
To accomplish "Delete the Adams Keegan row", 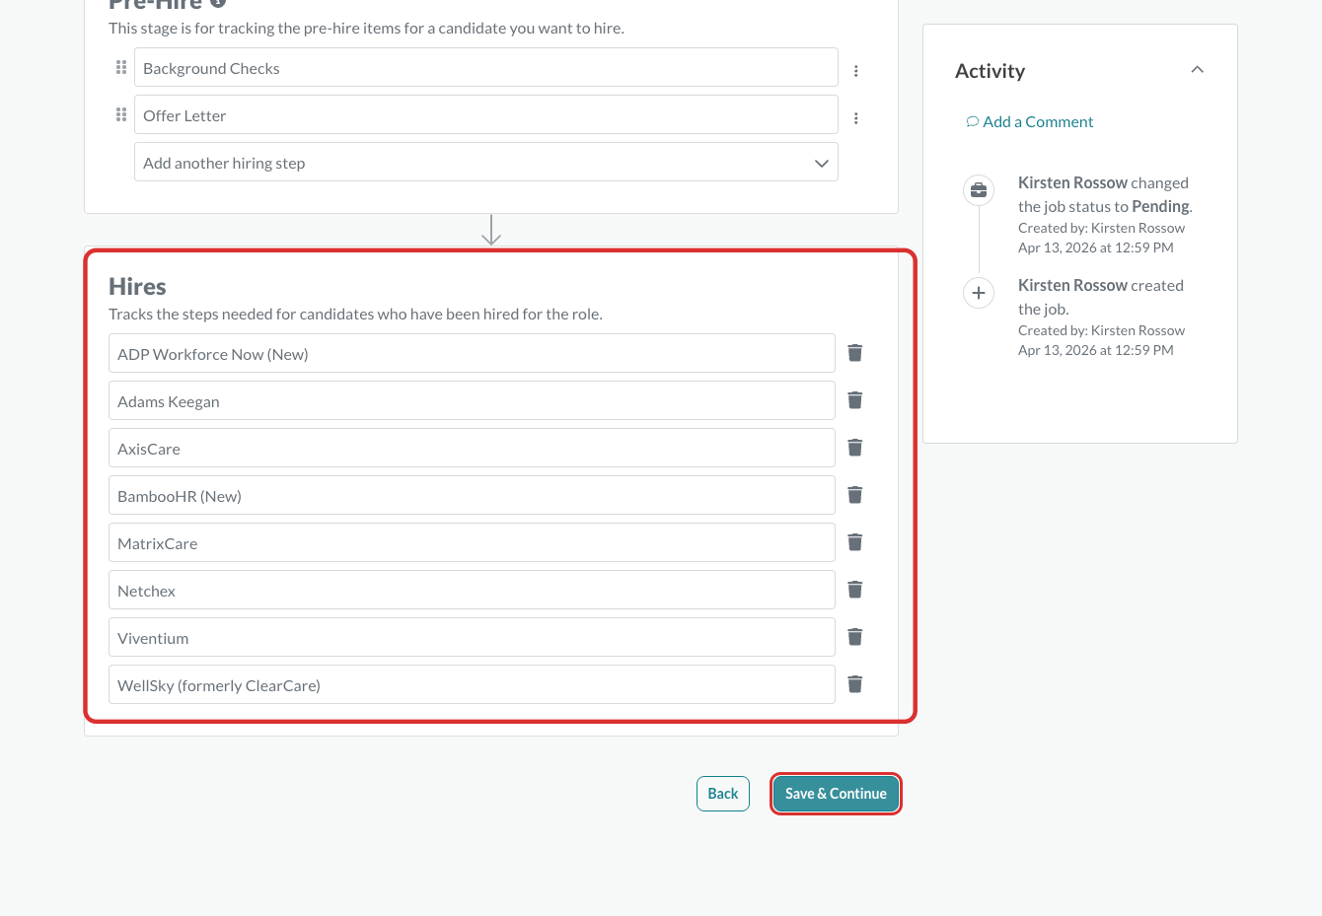I will click(855, 400).
